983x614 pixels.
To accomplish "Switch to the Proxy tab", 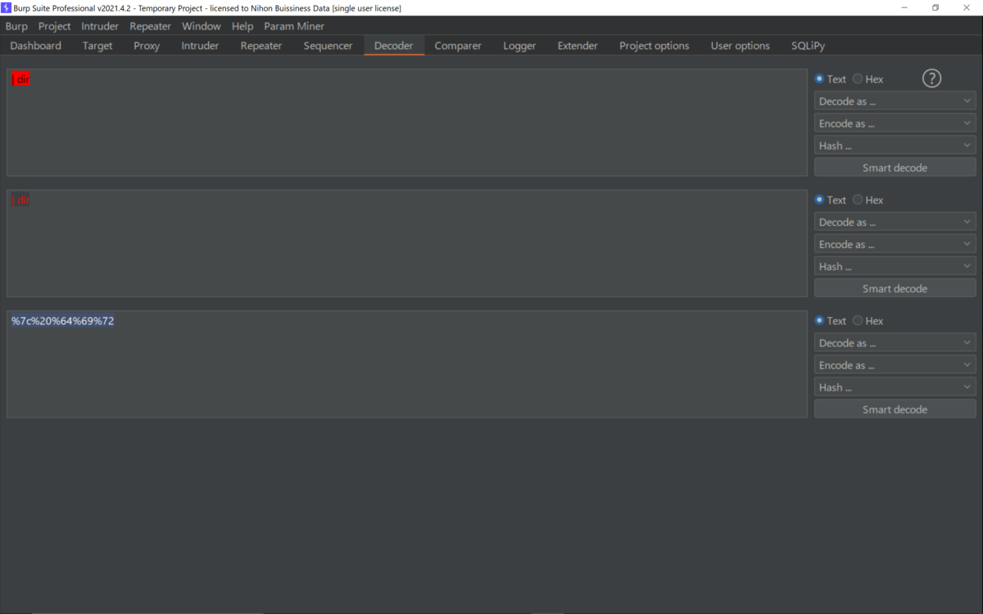I will (147, 46).
